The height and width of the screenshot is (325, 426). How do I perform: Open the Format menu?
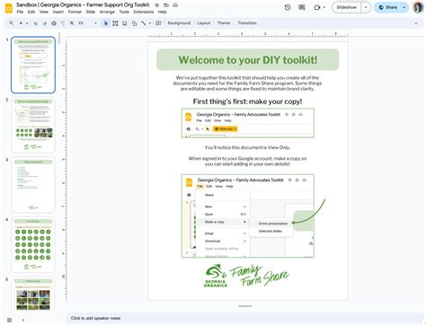75,12
